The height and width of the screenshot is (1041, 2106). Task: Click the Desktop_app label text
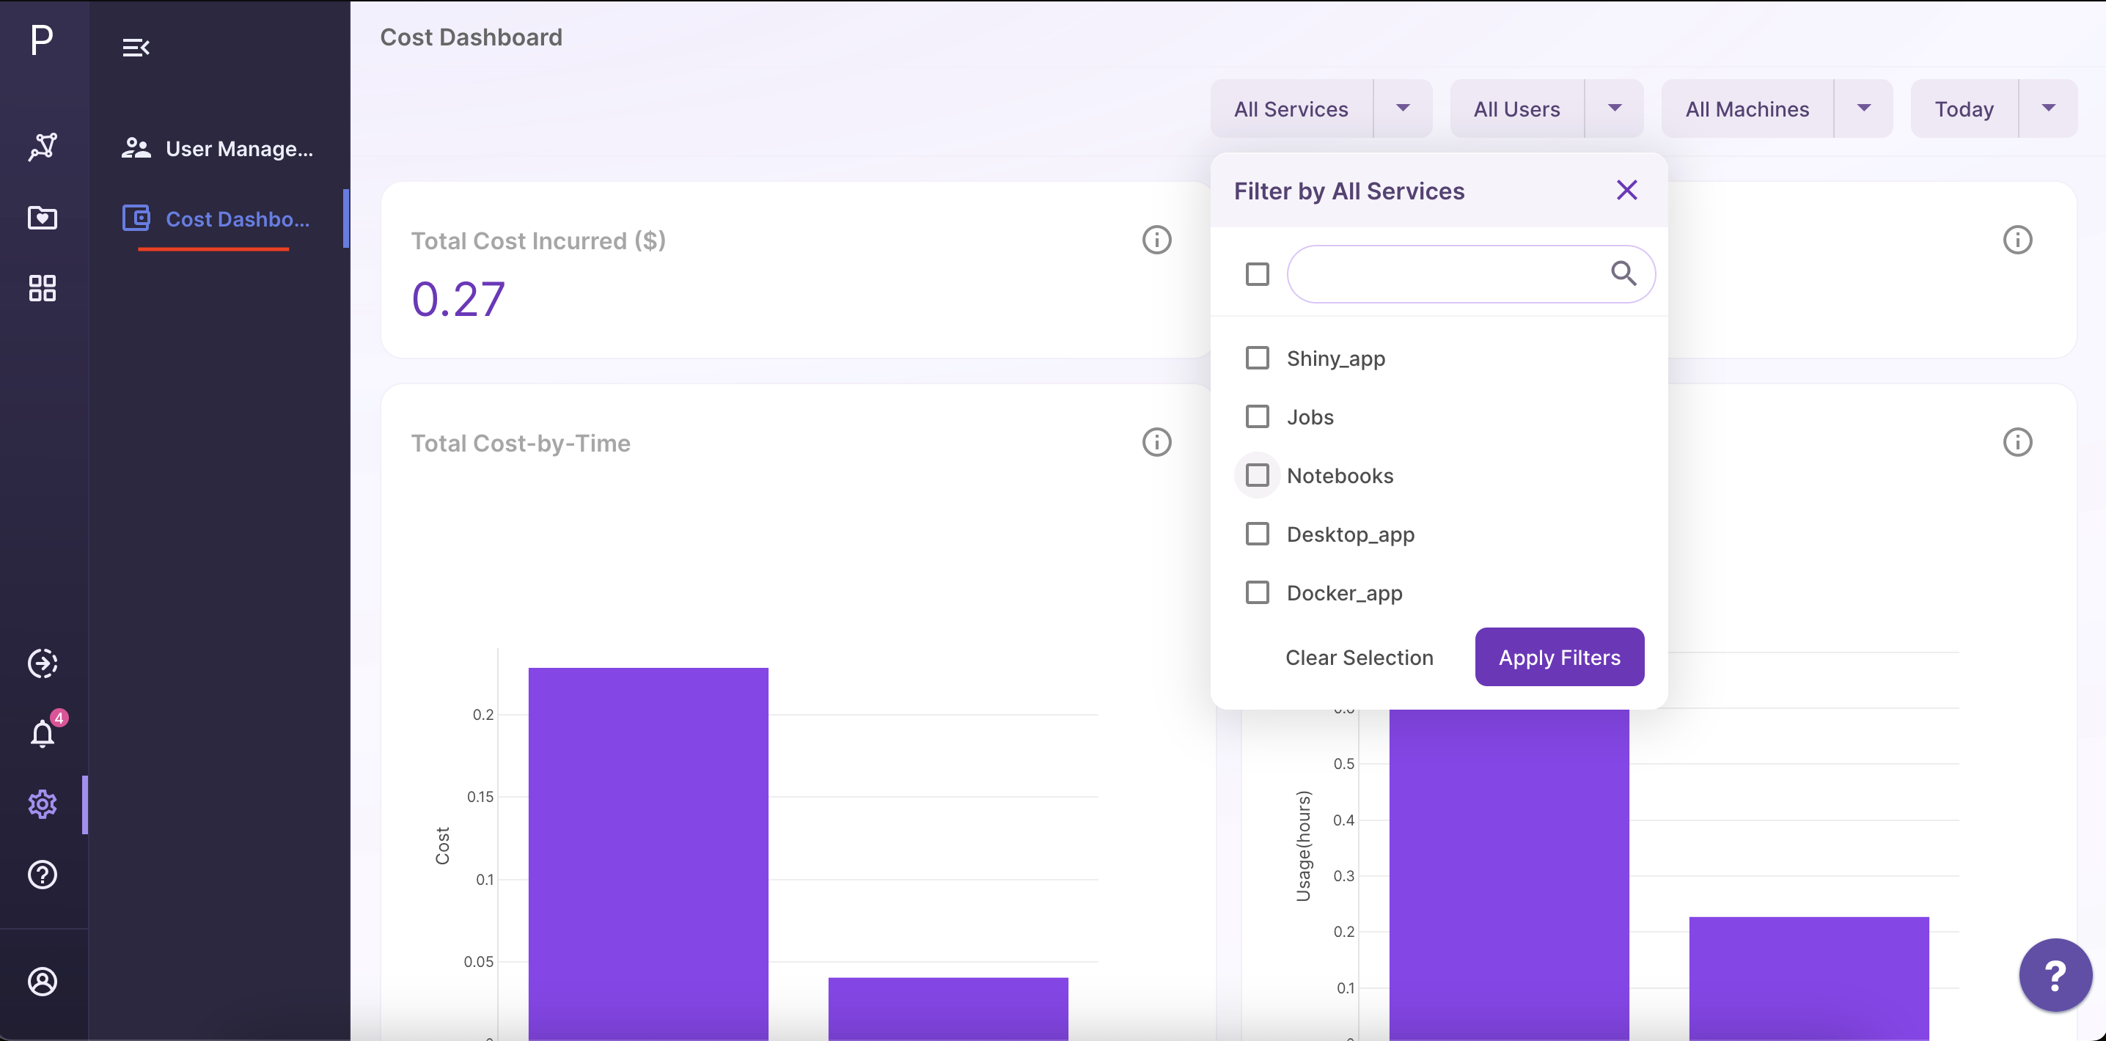[x=1351, y=534]
